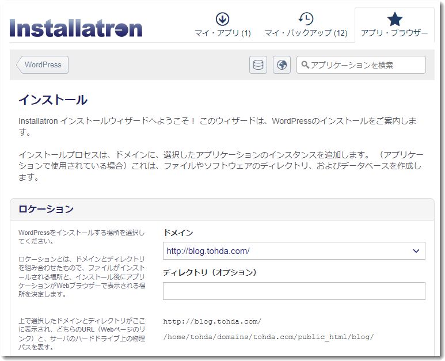This screenshot has height=361, width=445.
Task: Click the ディレクトリ（オプション） input field
Action: [x=294, y=291]
